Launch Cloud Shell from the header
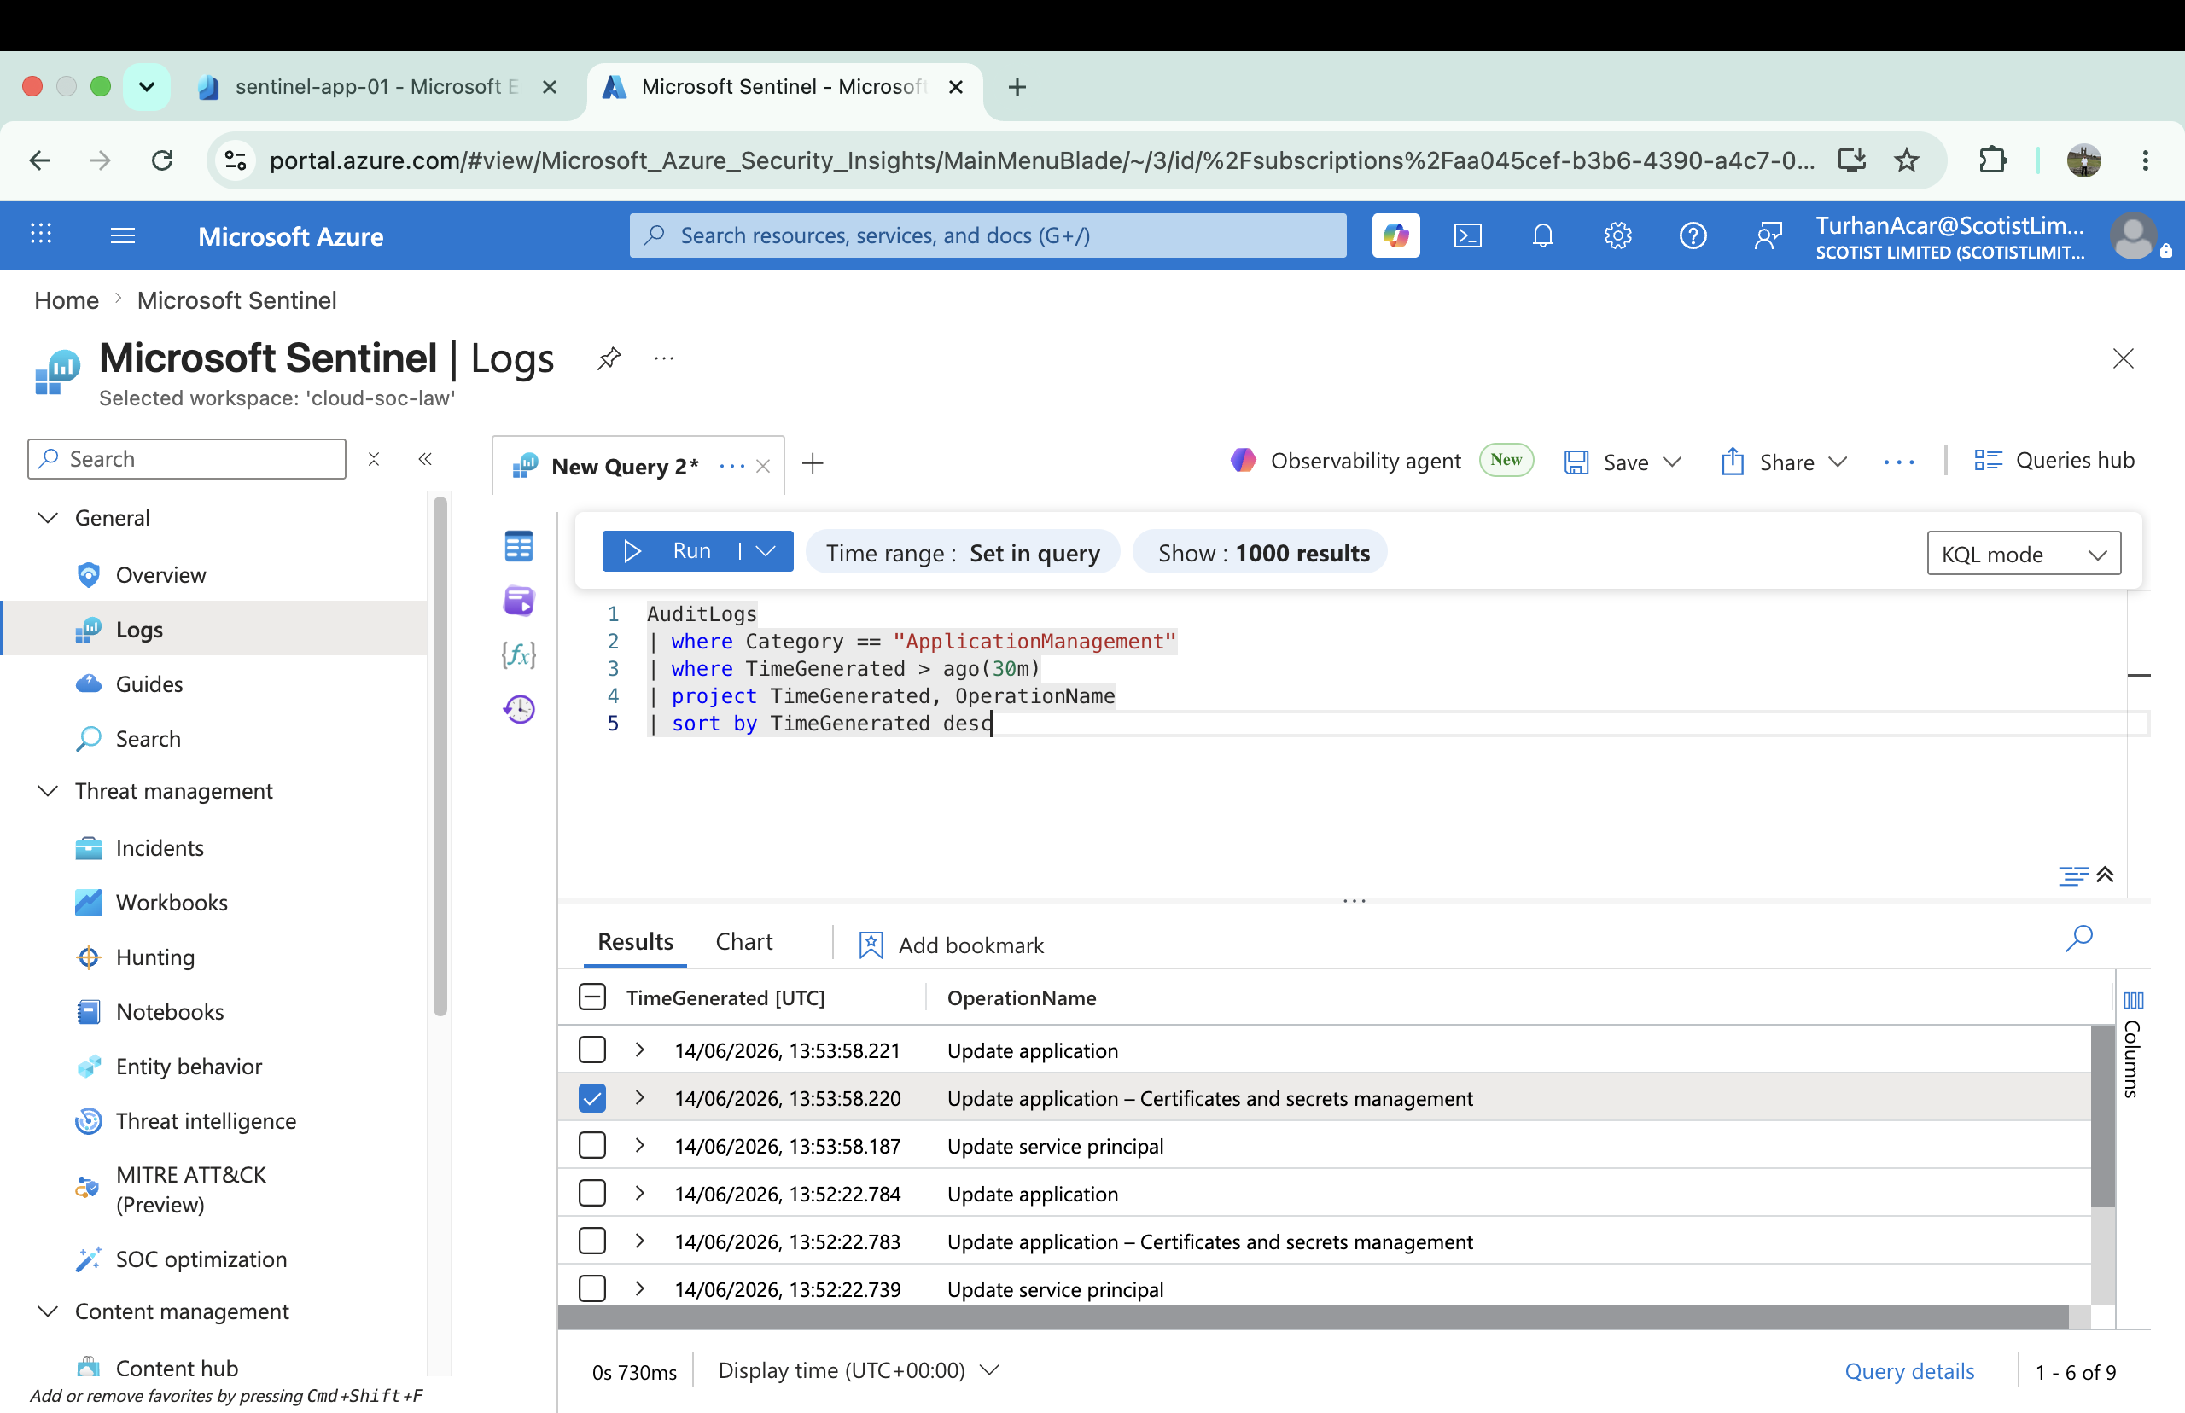 pyautogui.click(x=1468, y=235)
